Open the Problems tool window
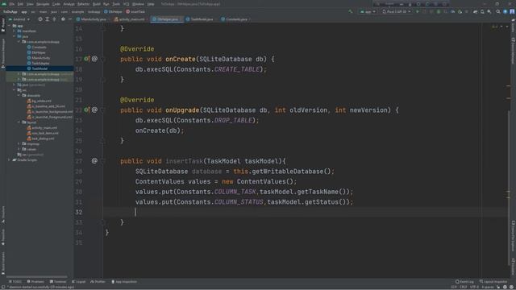This screenshot has height=290, width=516. point(35,282)
